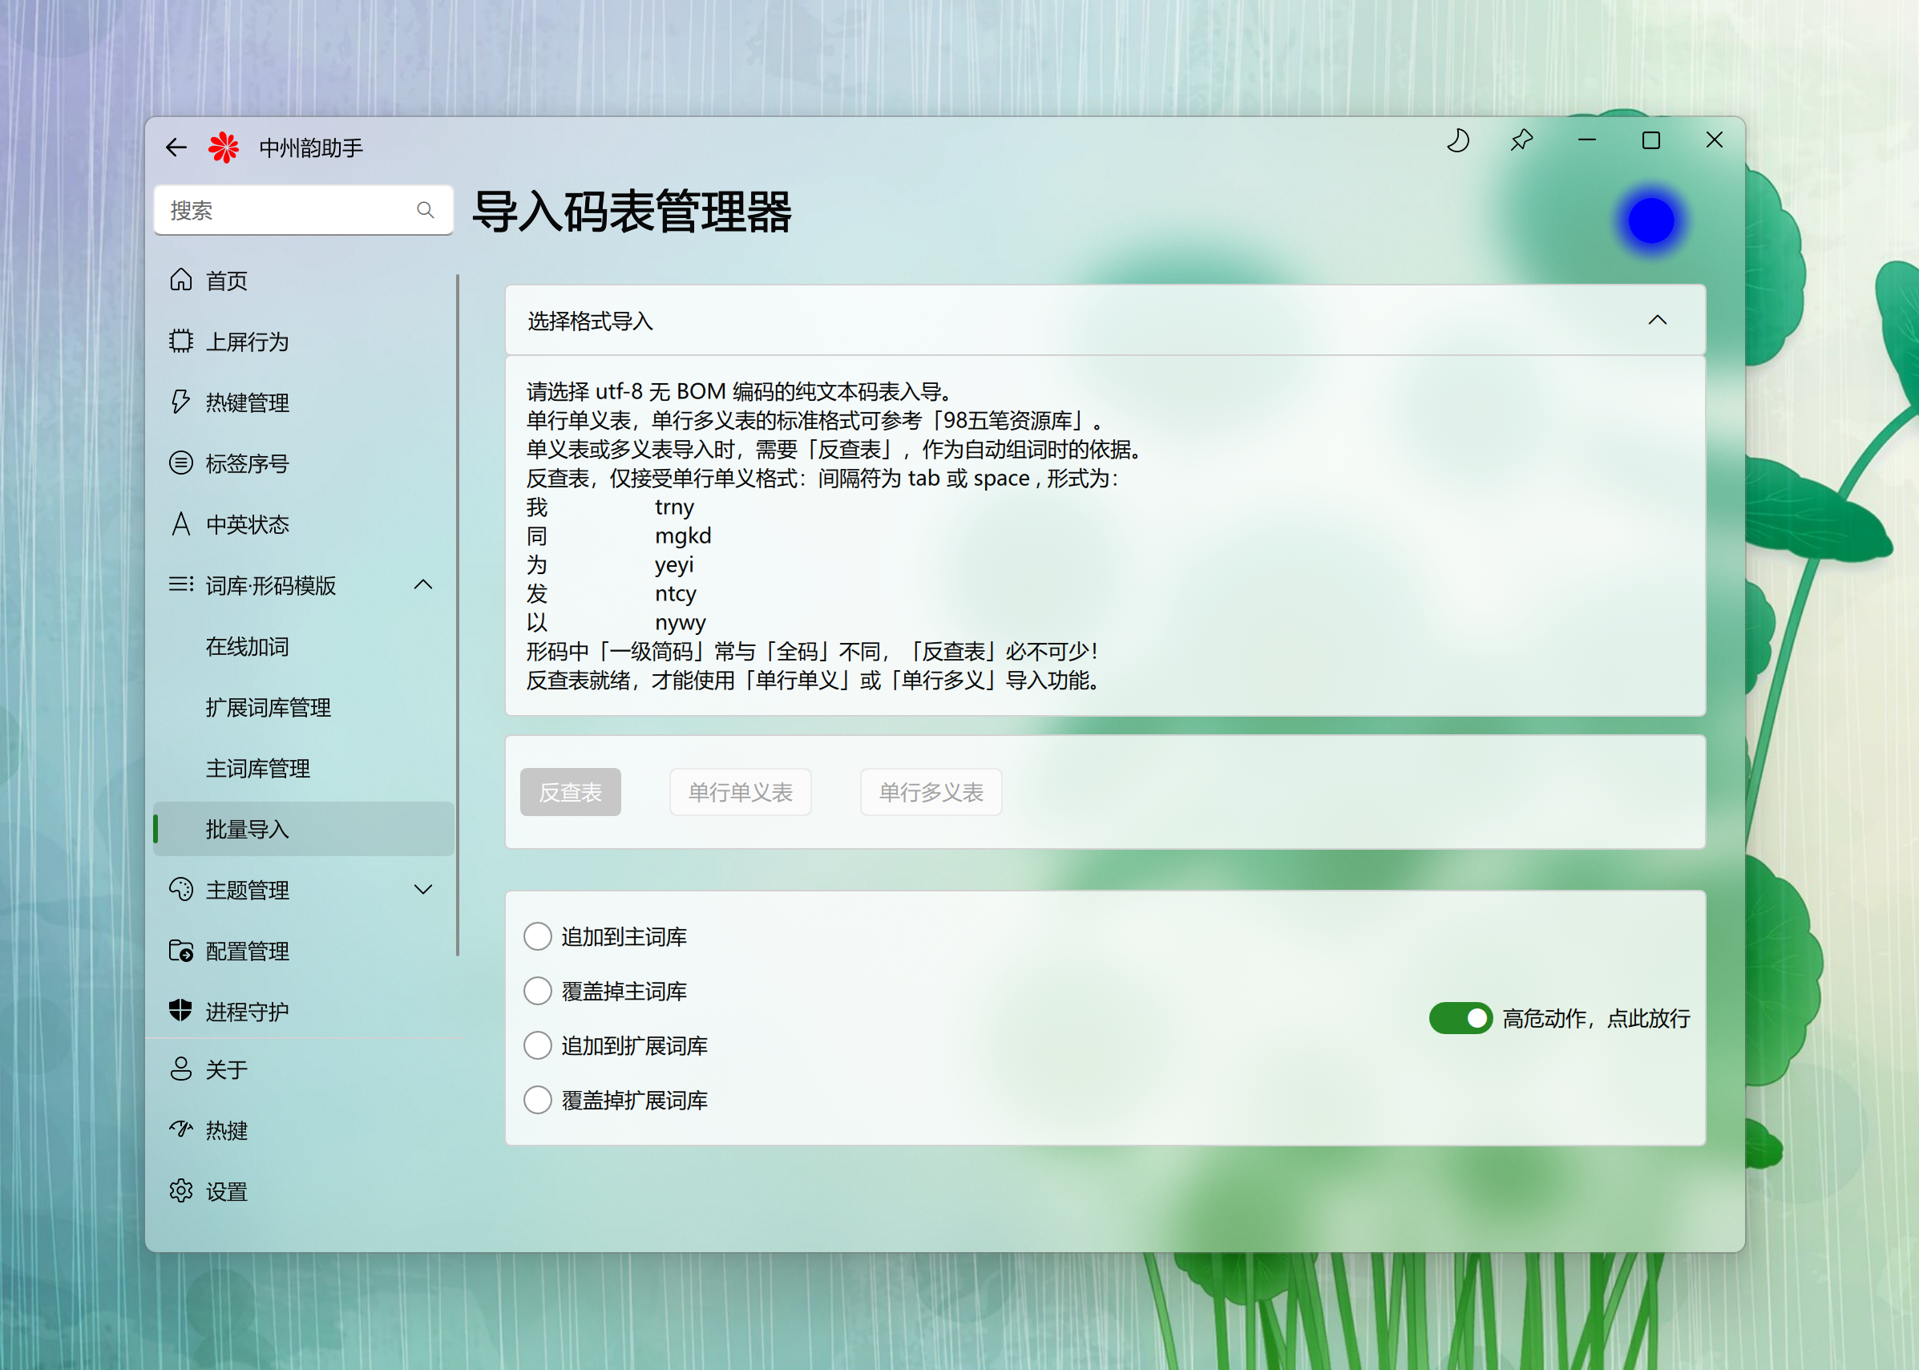Click the search magnifier icon
The width and height of the screenshot is (1919, 1370).
coord(425,210)
